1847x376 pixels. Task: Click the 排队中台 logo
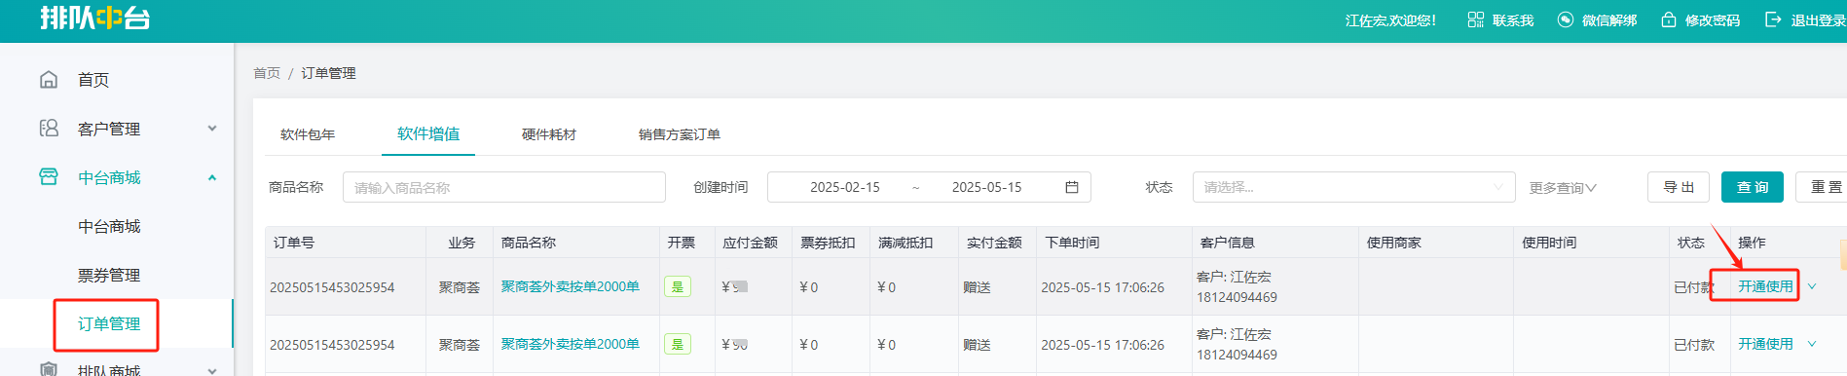tap(95, 19)
